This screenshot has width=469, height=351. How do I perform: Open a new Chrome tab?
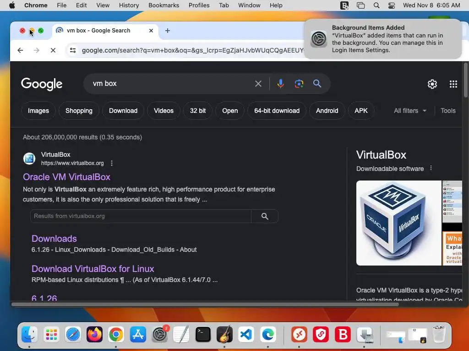tap(168, 31)
